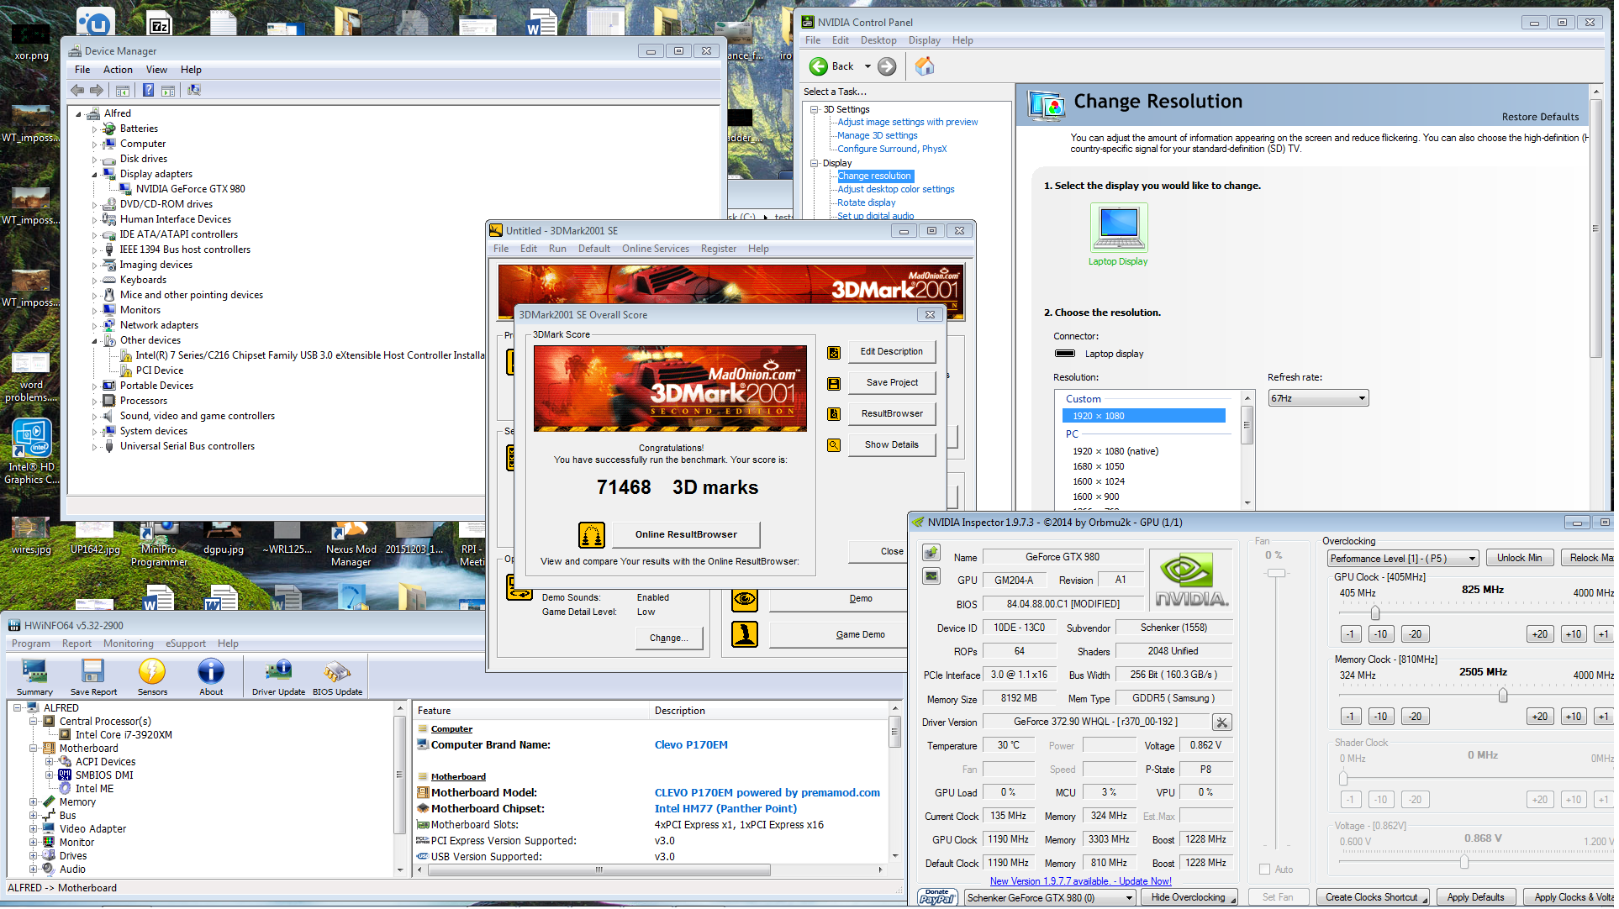Click sensor monitoring icon beside GPU in Inspector
This screenshot has height=909, width=1619.
tap(931, 577)
